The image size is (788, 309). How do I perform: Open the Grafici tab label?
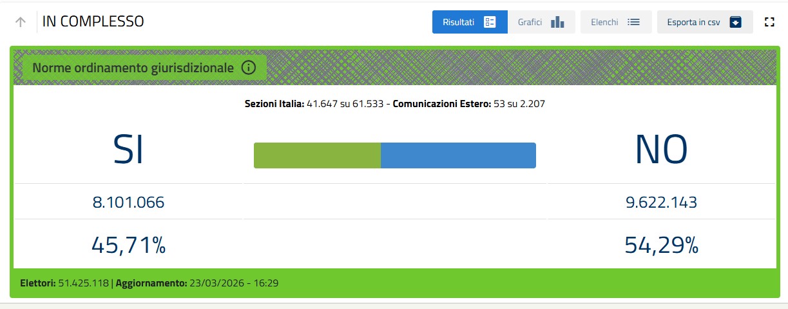point(530,22)
